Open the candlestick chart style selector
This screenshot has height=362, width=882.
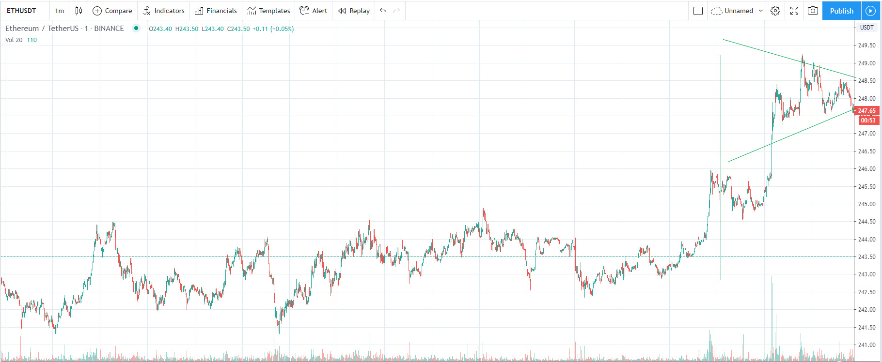[x=79, y=11]
